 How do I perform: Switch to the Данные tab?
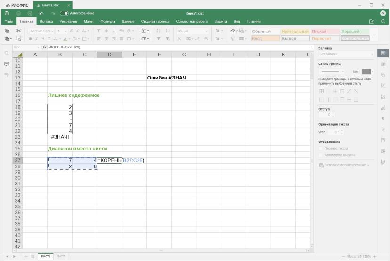(128, 21)
